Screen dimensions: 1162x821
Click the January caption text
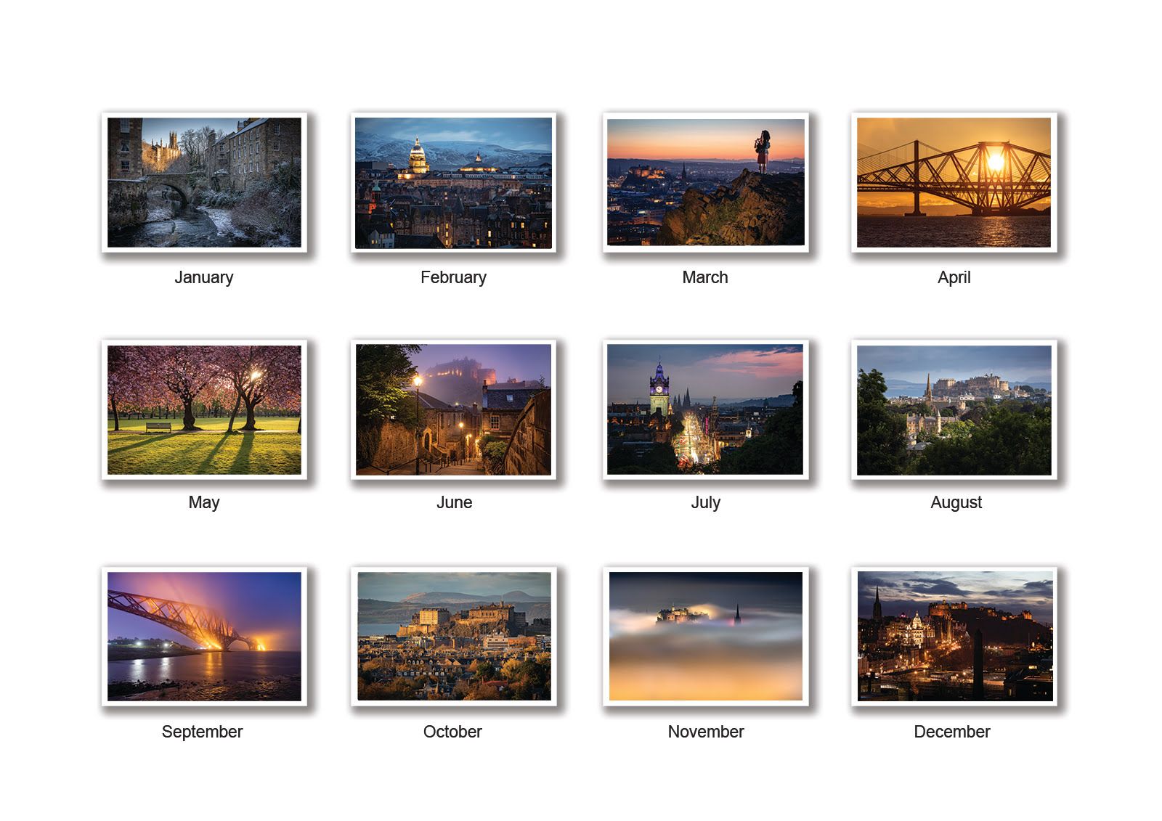[204, 277]
